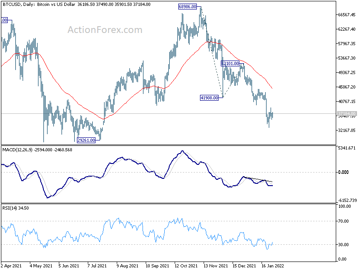Click the 2 Apr 2021 date marker

[11, 266]
